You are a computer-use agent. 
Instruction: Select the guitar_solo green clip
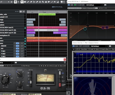pos(47,14)
